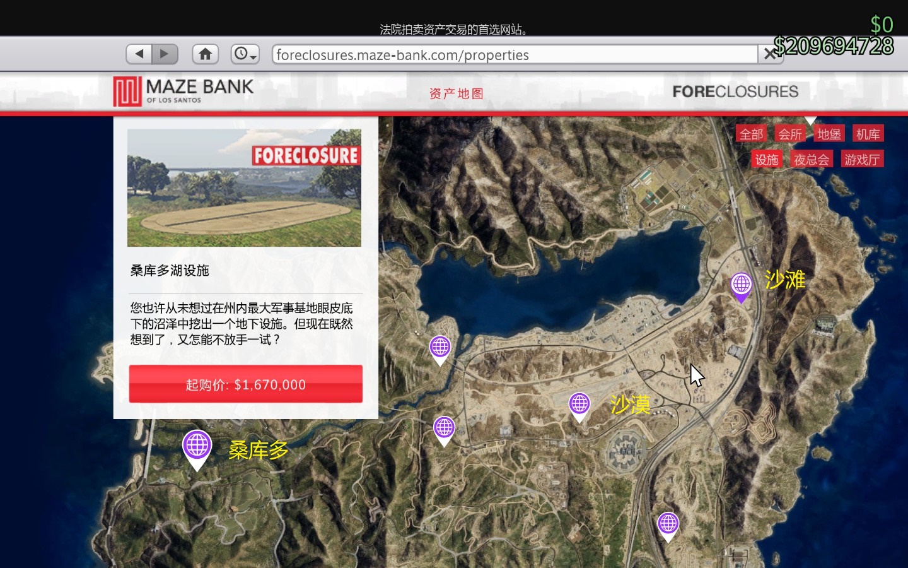Go forward with the right arrow button
Screen dimensions: 908x568
(165, 54)
